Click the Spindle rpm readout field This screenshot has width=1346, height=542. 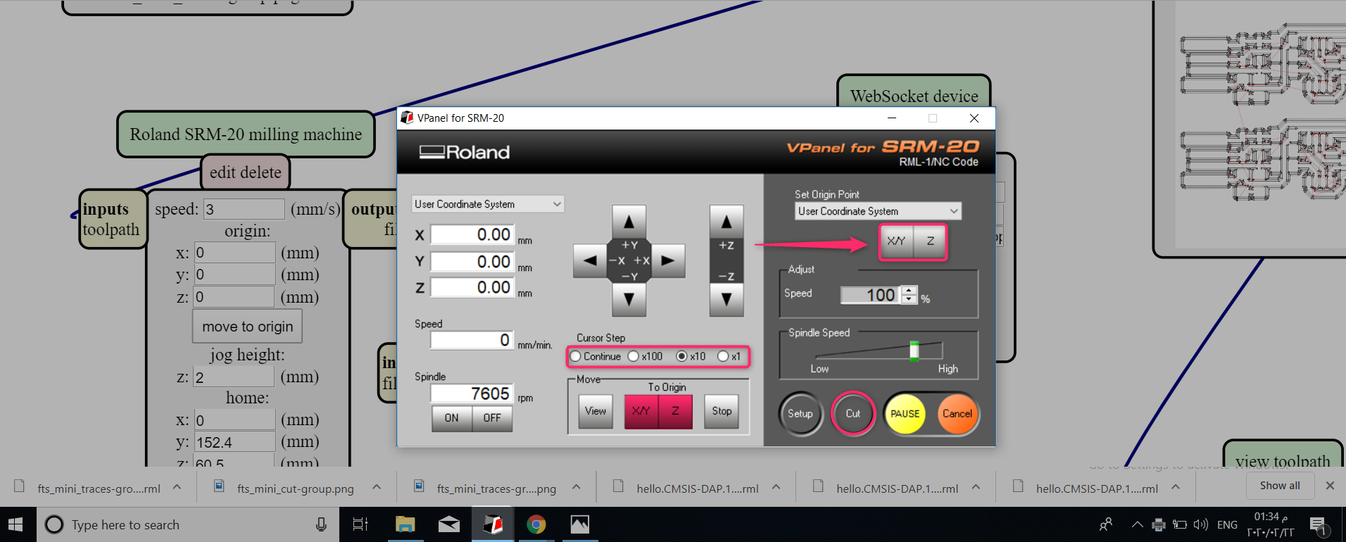point(472,393)
